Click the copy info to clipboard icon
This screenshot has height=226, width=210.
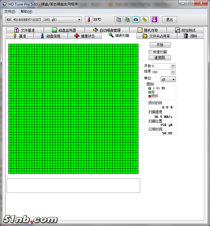click(x=118, y=20)
